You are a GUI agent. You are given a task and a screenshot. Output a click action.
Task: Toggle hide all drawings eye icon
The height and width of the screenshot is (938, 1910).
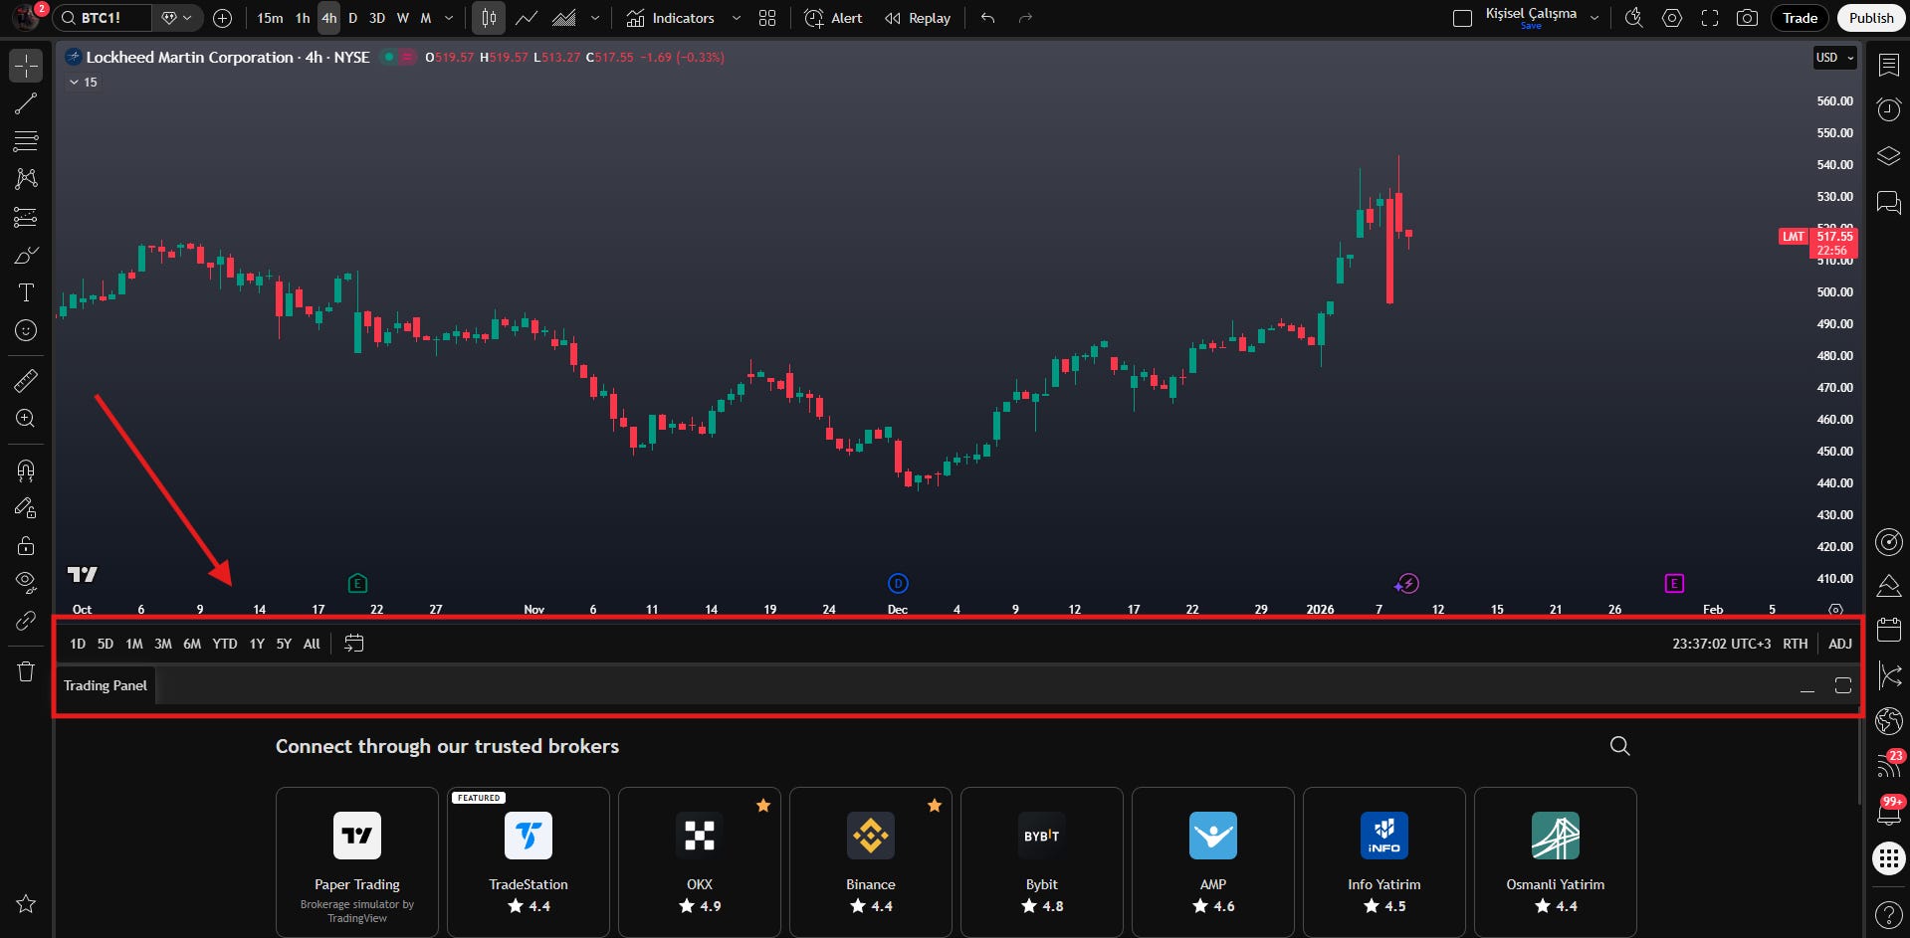[x=26, y=582]
